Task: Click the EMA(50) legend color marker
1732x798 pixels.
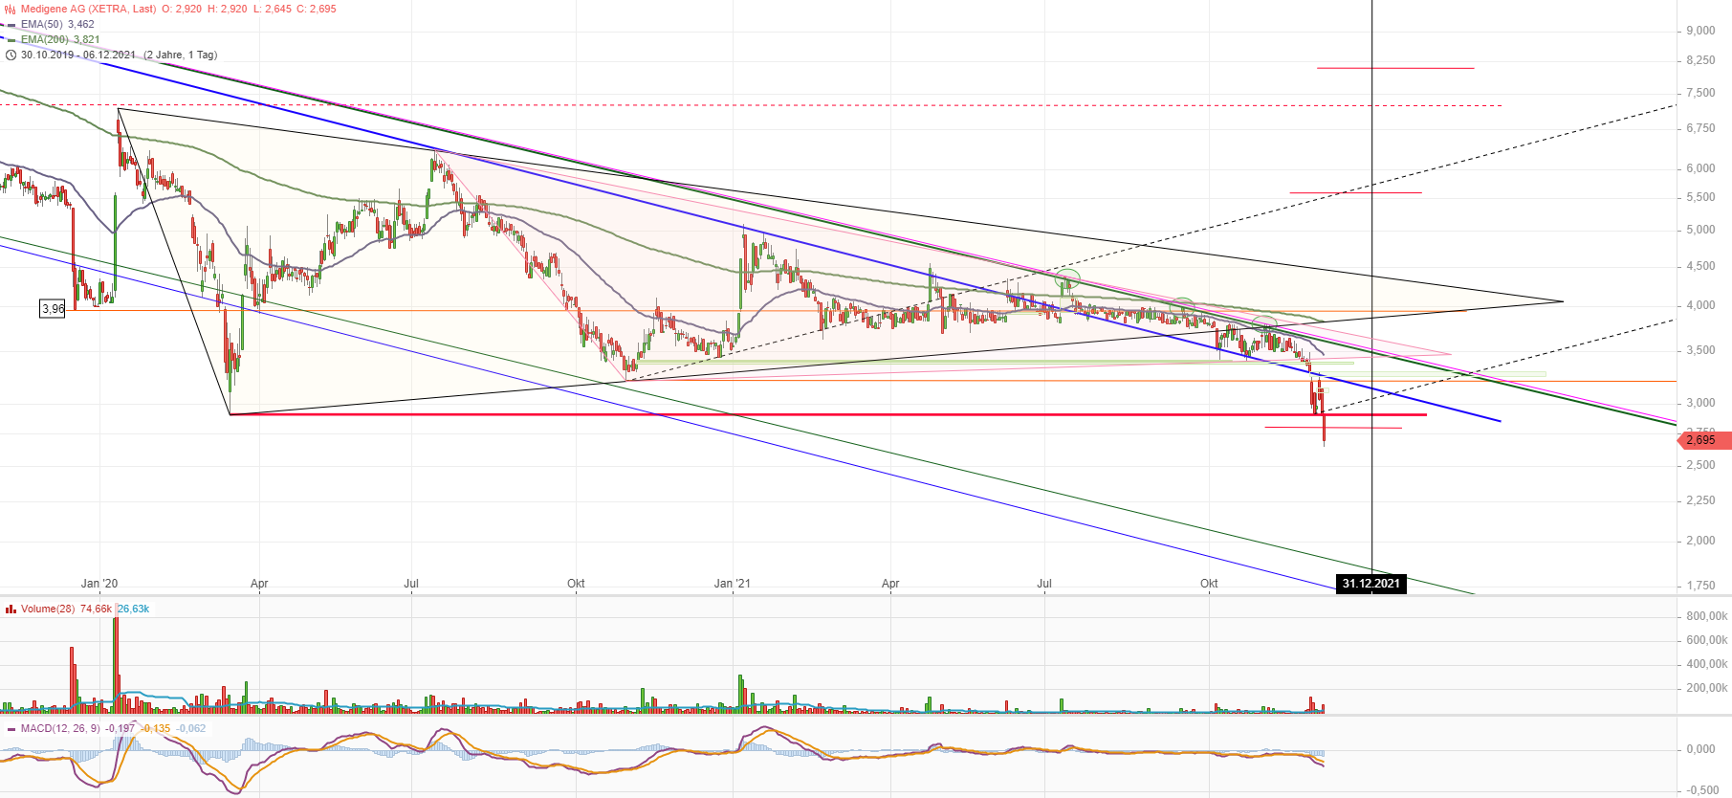Action: 11,24
